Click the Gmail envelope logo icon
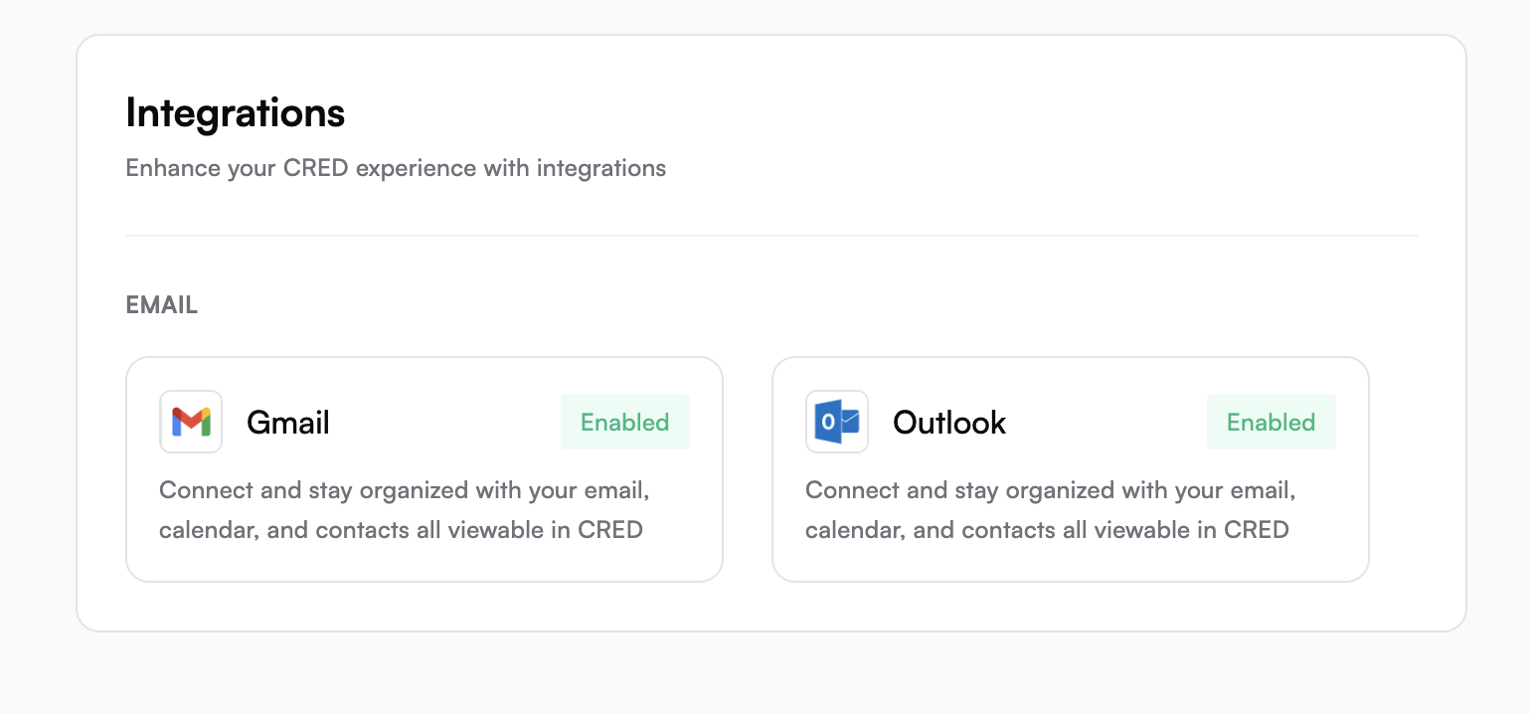The image size is (1529, 714). tap(191, 422)
